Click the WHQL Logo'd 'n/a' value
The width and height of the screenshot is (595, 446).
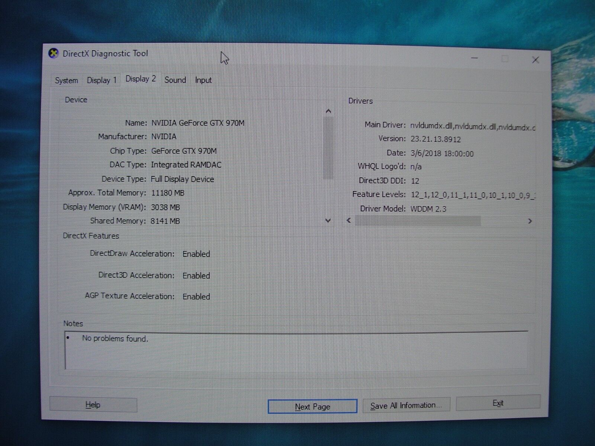[x=416, y=167]
